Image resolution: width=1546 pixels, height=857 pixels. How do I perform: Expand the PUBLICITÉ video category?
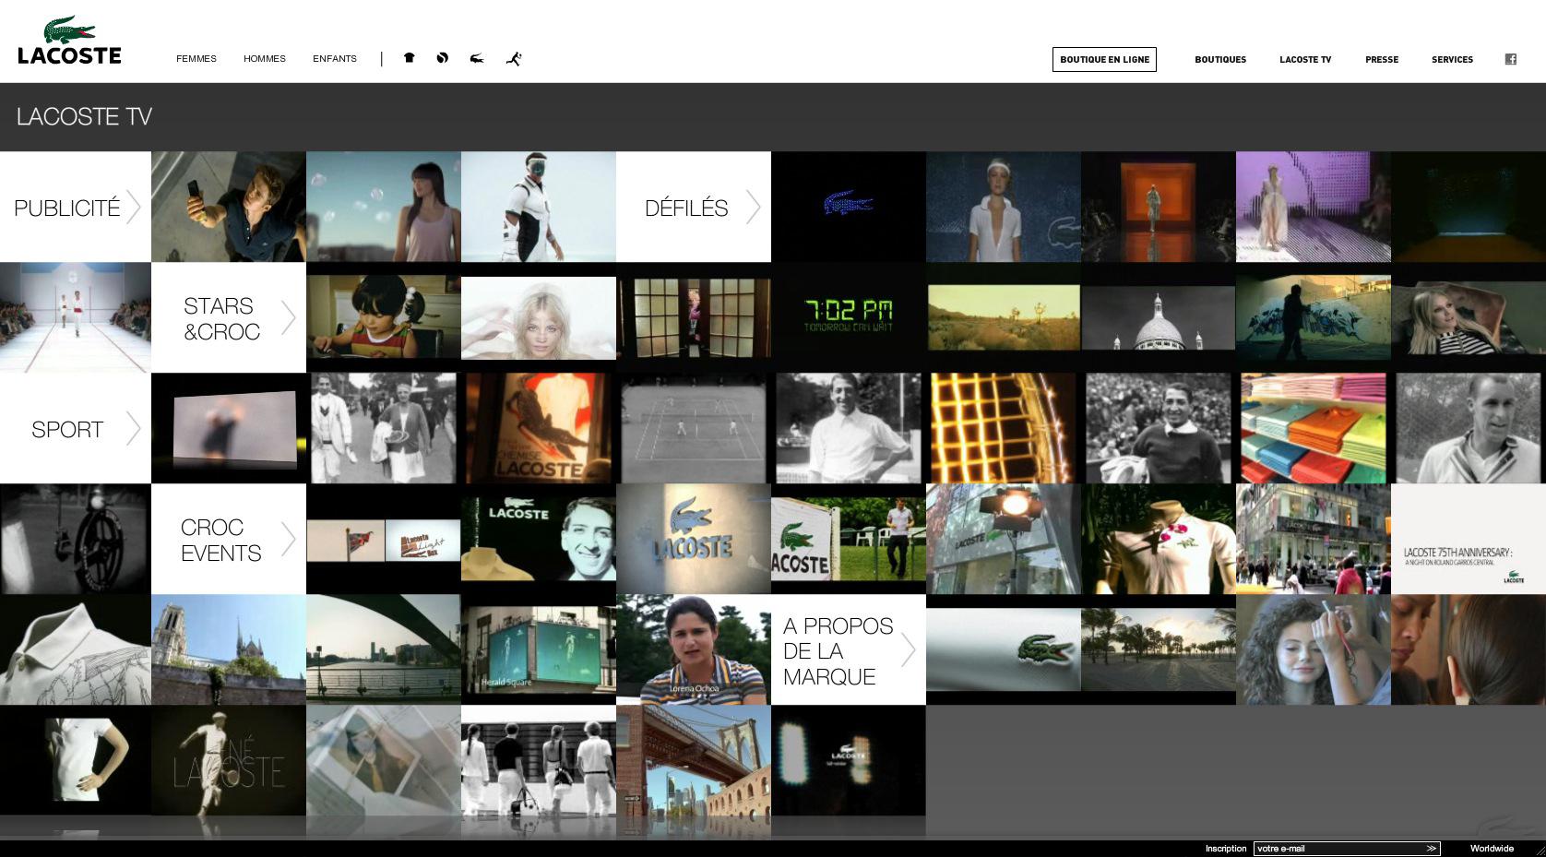(76, 207)
